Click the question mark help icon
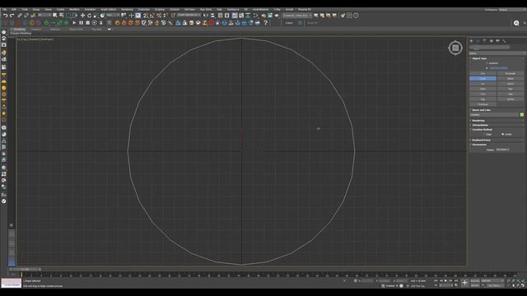Viewport: 527px width, 296px height. click(265, 23)
